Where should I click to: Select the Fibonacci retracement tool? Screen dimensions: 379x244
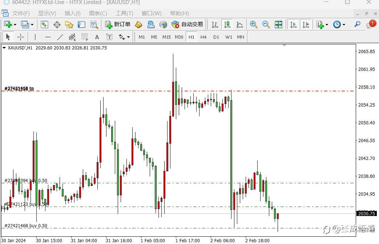coord(84,37)
